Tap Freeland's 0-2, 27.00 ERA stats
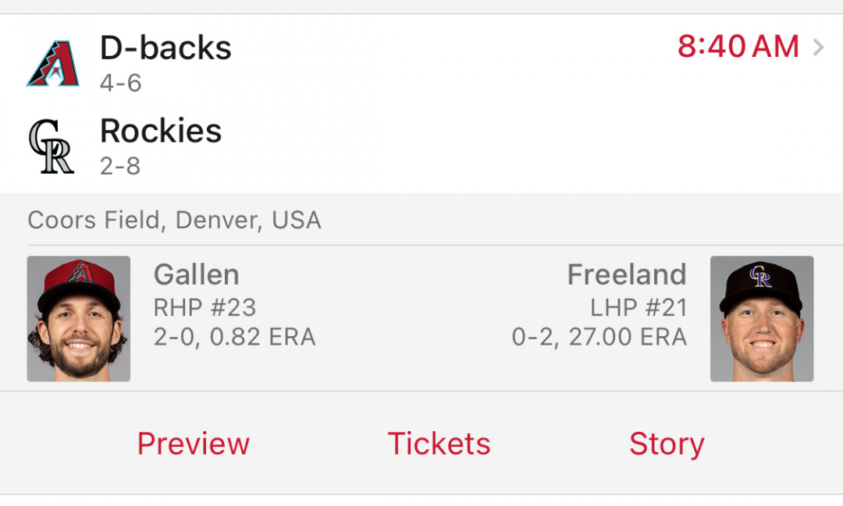 coord(599,338)
